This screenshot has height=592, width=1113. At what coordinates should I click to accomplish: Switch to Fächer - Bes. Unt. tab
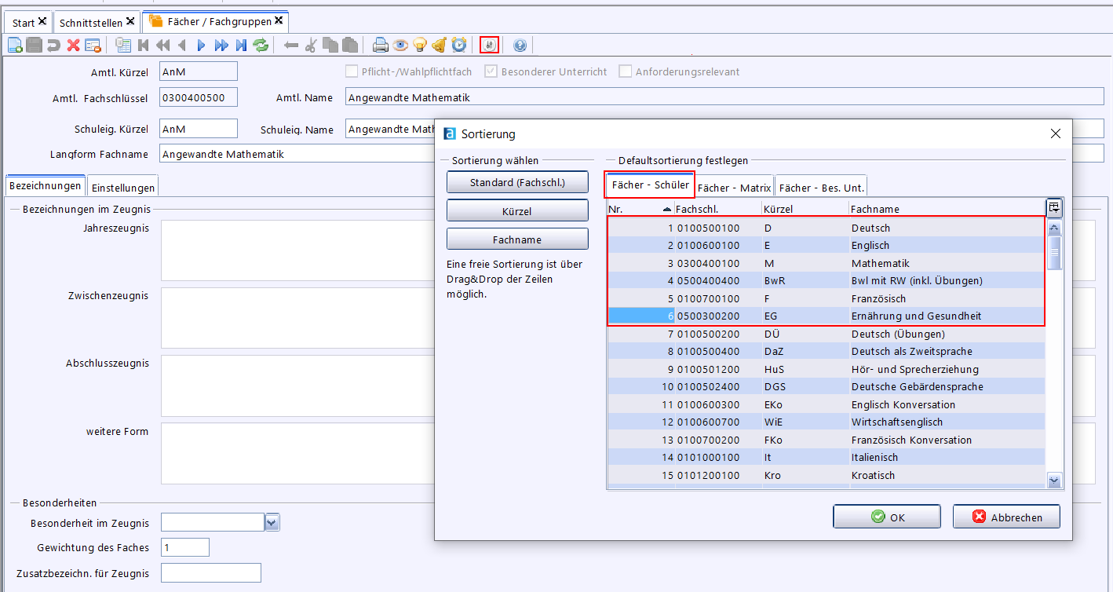tap(821, 188)
